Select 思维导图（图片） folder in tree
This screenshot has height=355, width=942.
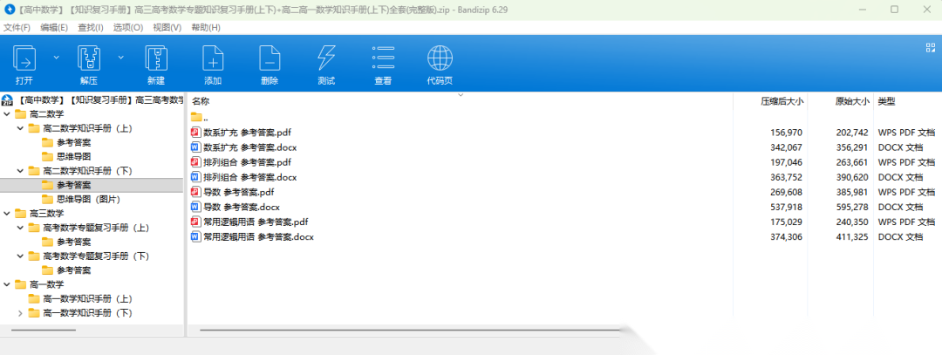87,199
